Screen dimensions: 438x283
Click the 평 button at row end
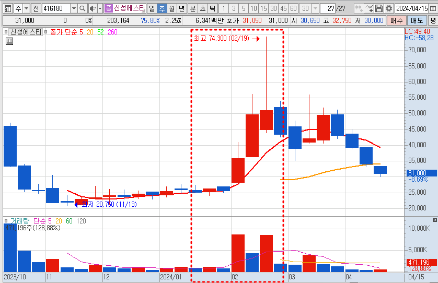pos(433,20)
